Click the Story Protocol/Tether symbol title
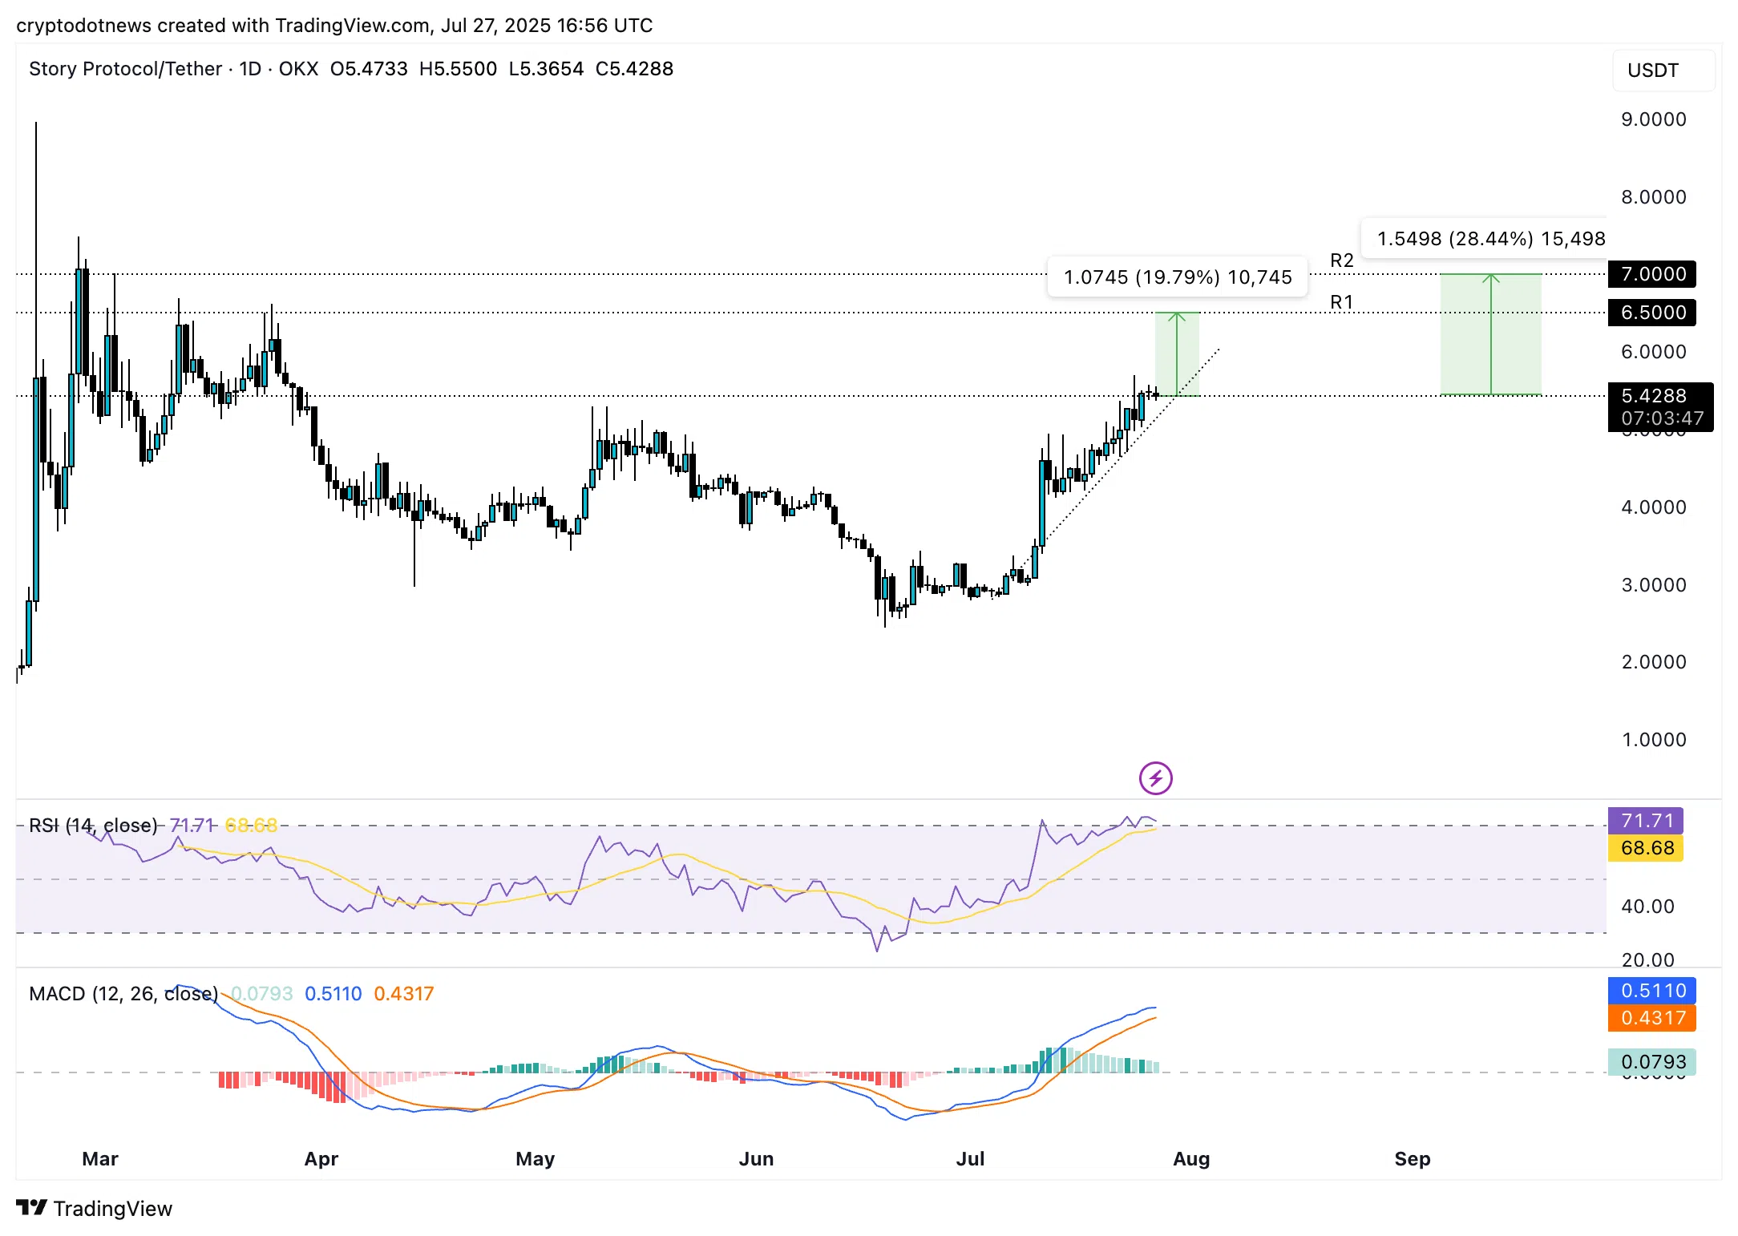The height and width of the screenshot is (1236, 1738). [x=125, y=69]
